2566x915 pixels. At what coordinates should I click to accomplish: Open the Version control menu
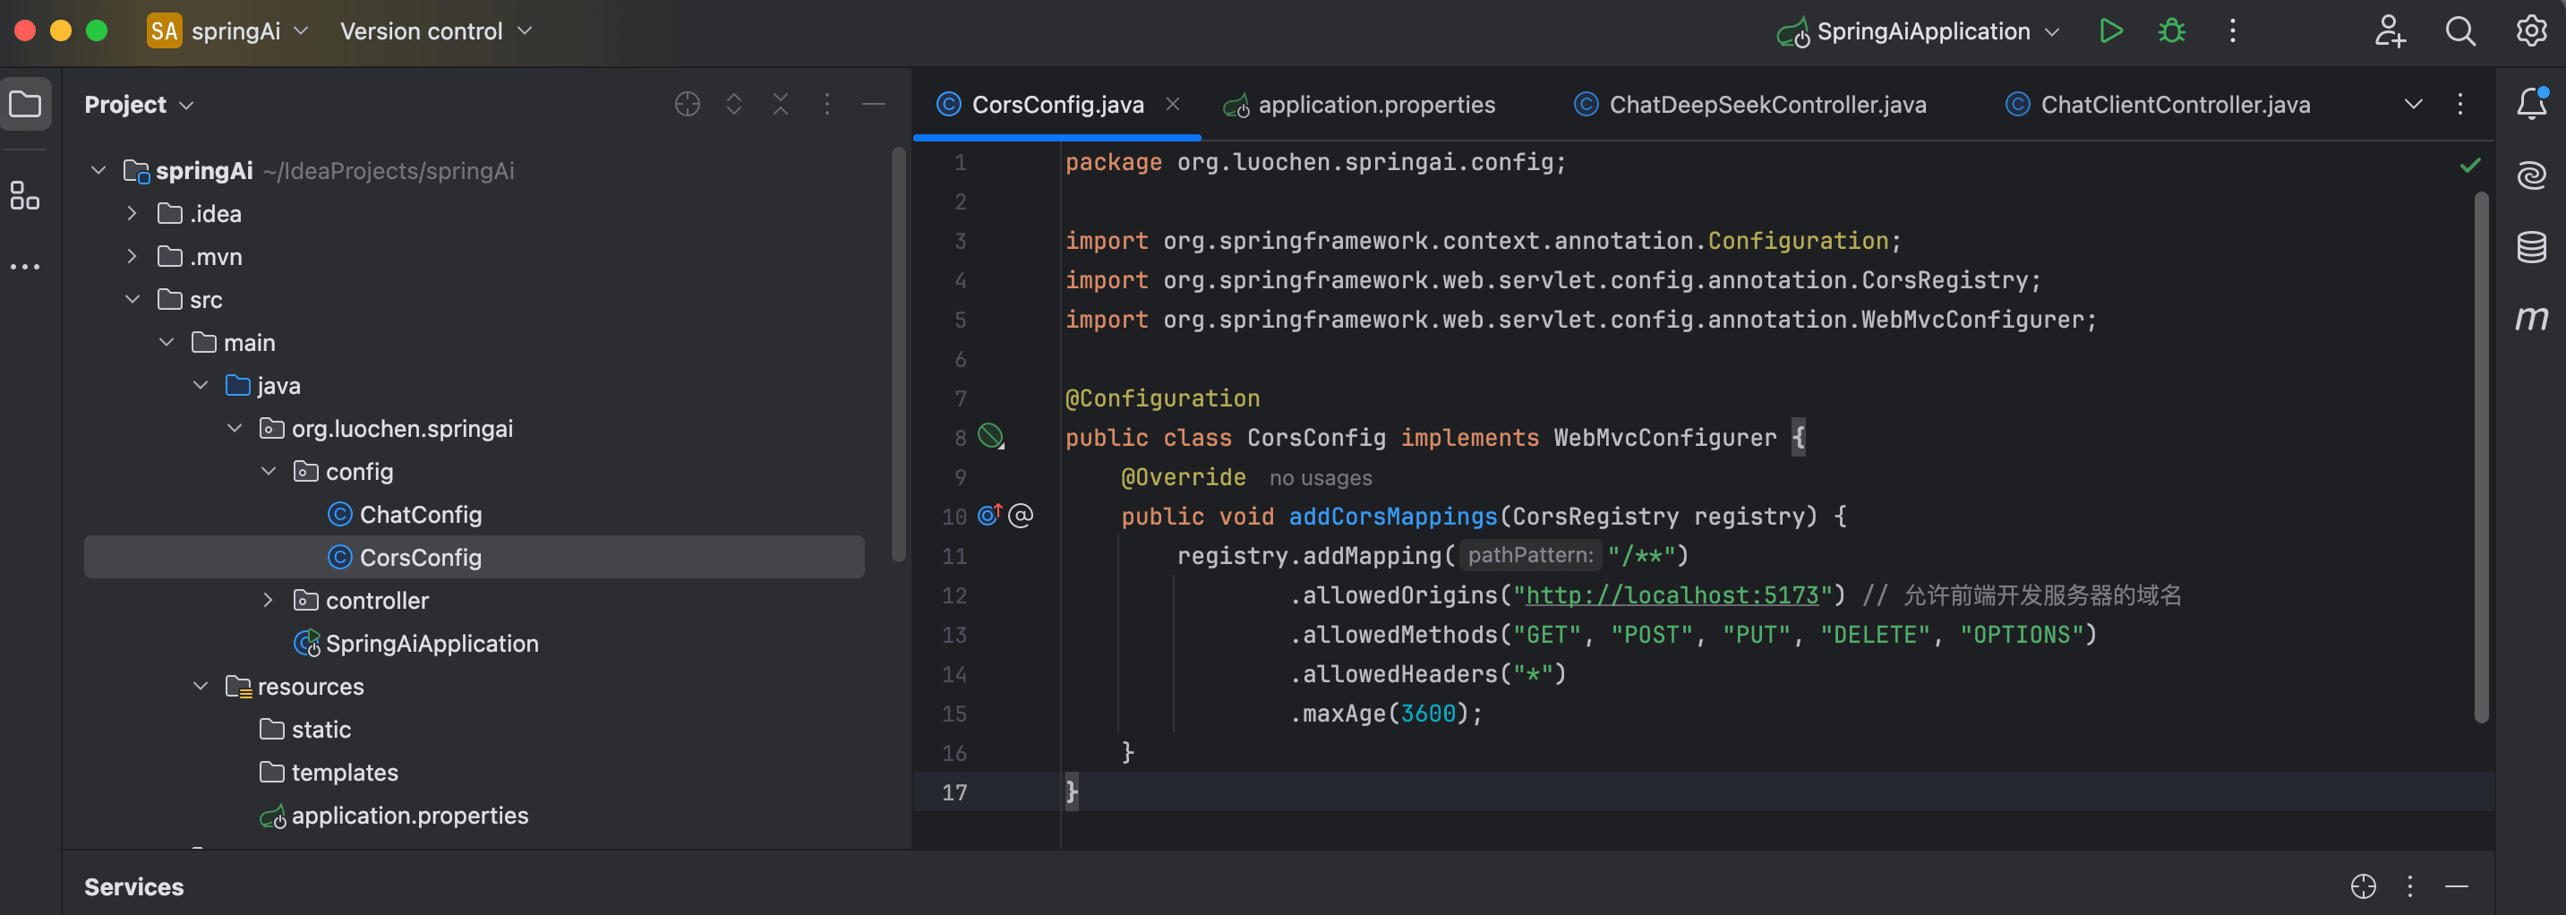point(435,30)
